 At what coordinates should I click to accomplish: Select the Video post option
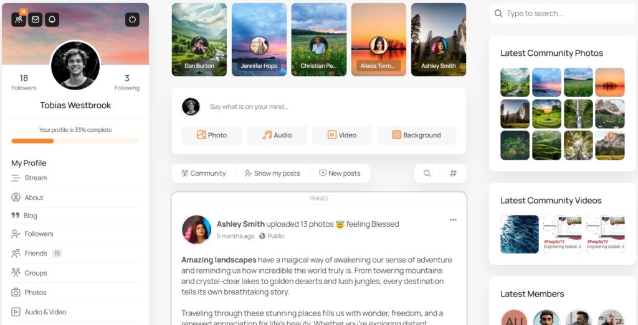click(x=342, y=135)
